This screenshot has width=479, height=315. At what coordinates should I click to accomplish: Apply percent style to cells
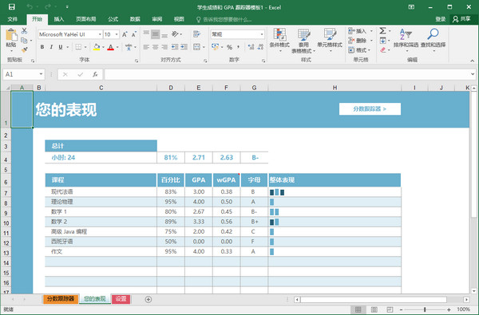click(x=229, y=47)
